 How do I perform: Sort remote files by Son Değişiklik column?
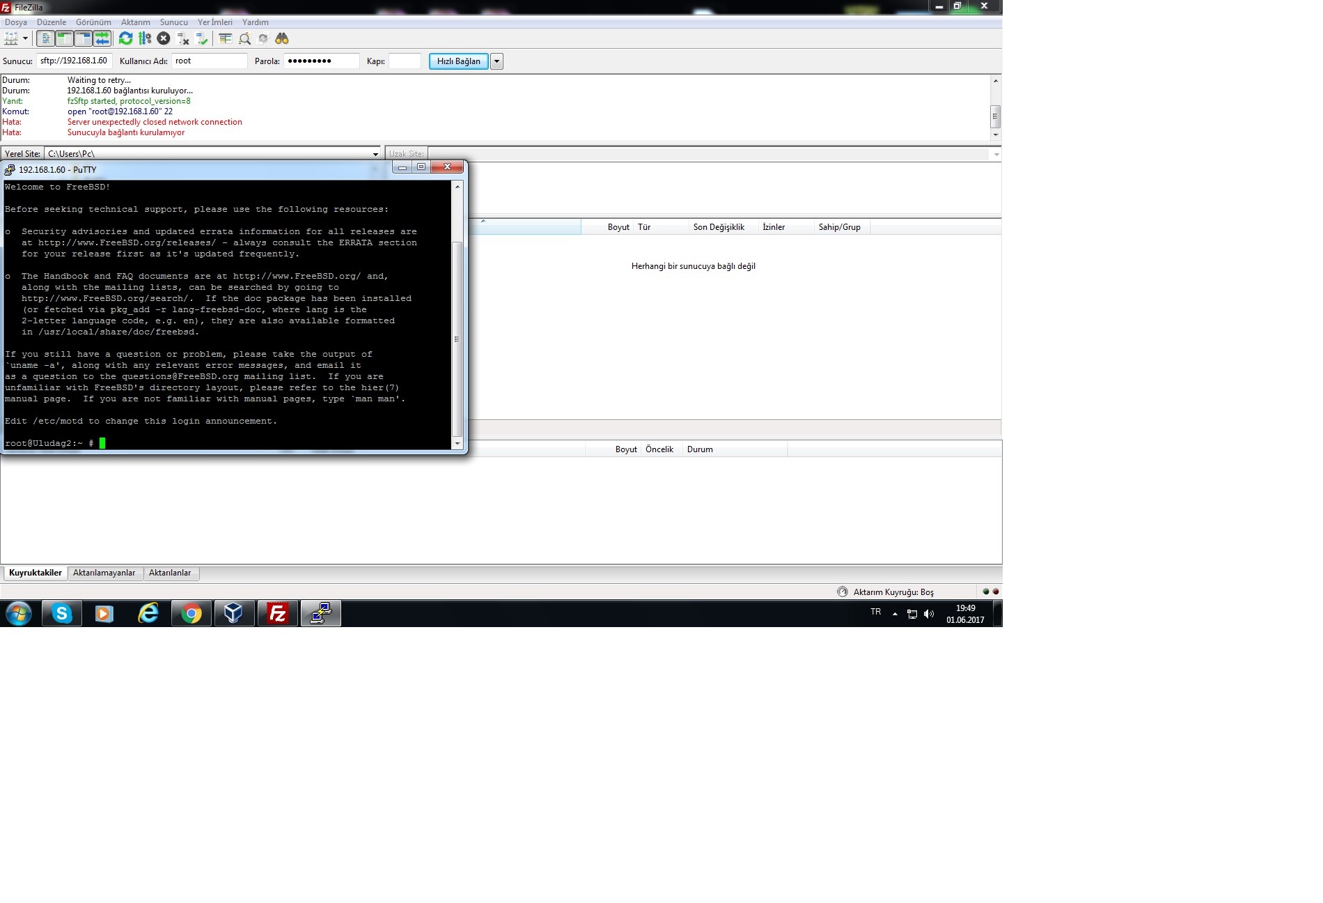(x=723, y=227)
